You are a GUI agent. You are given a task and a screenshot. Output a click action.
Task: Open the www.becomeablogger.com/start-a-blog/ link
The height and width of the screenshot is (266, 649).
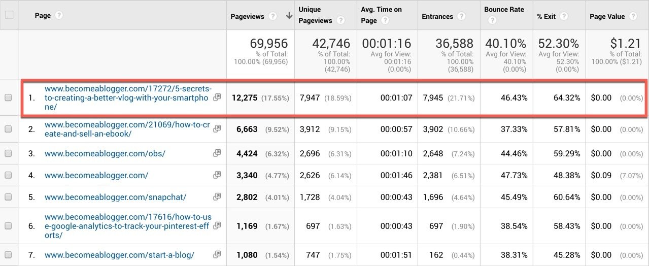[x=119, y=255]
